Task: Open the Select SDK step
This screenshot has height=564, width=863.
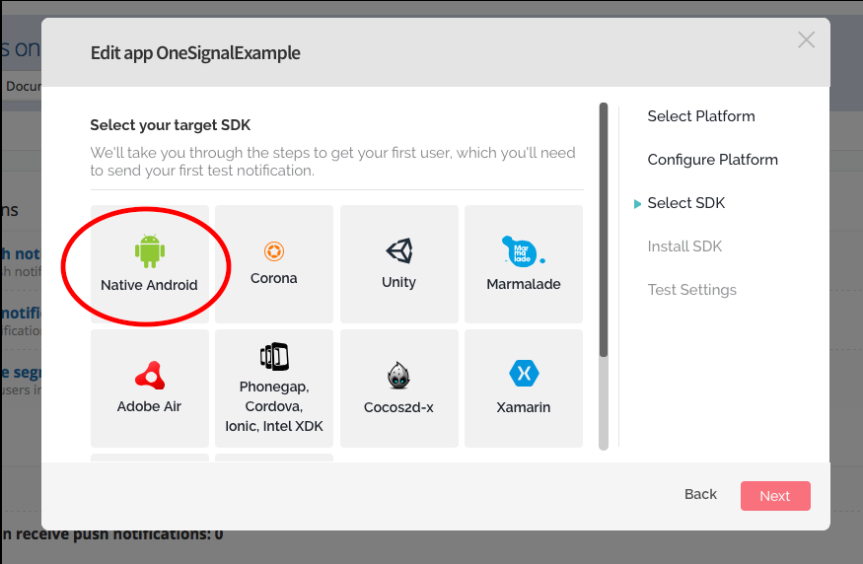Action: [685, 203]
